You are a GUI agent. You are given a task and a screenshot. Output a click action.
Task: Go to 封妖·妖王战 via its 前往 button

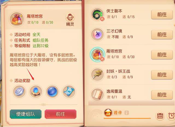pyautogui.click(x=162, y=75)
